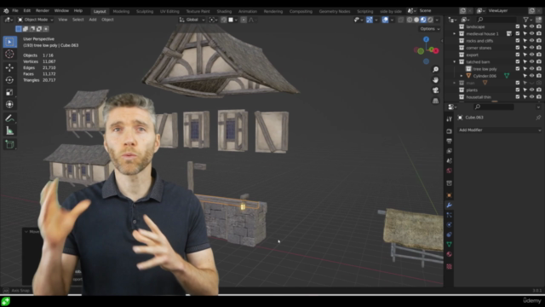Pin the Cube.063 properties panel
This screenshot has height=307, width=545.
(538, 118)
